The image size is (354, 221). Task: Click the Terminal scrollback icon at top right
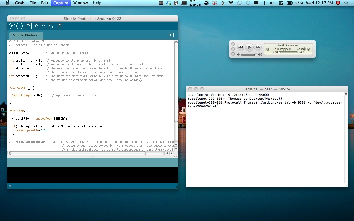coord(346,94)
